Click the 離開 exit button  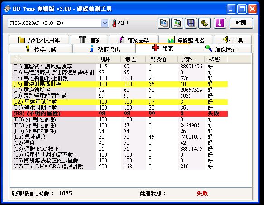pyautogui.click(x=241, y=23)
